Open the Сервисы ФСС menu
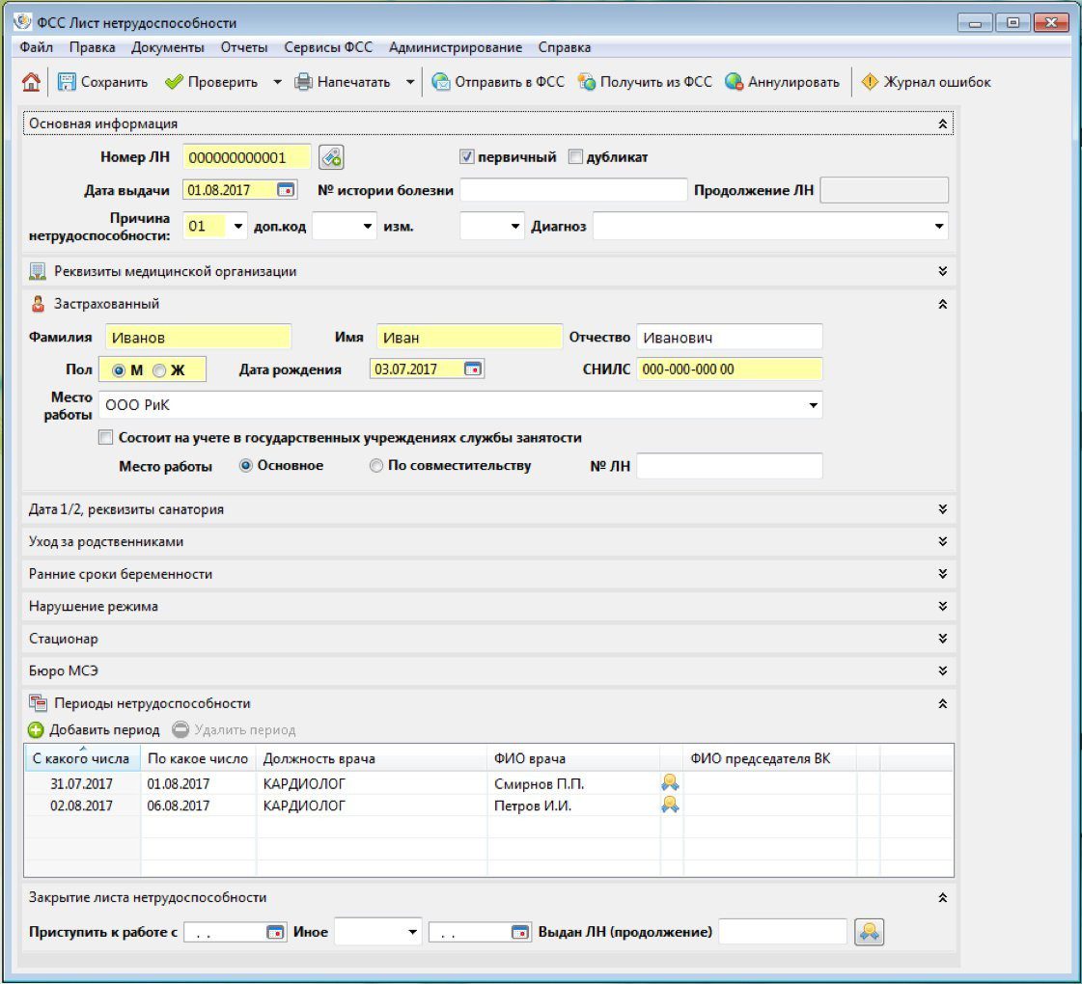 pyautogui.click(x=328, y=47)
